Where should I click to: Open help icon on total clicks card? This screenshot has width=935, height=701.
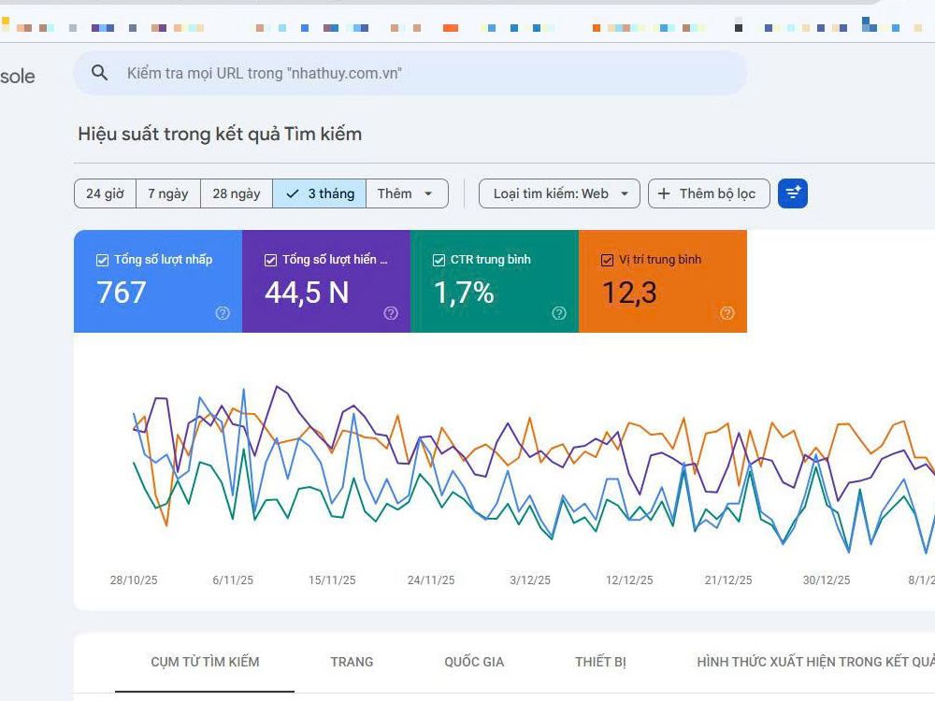223,313
